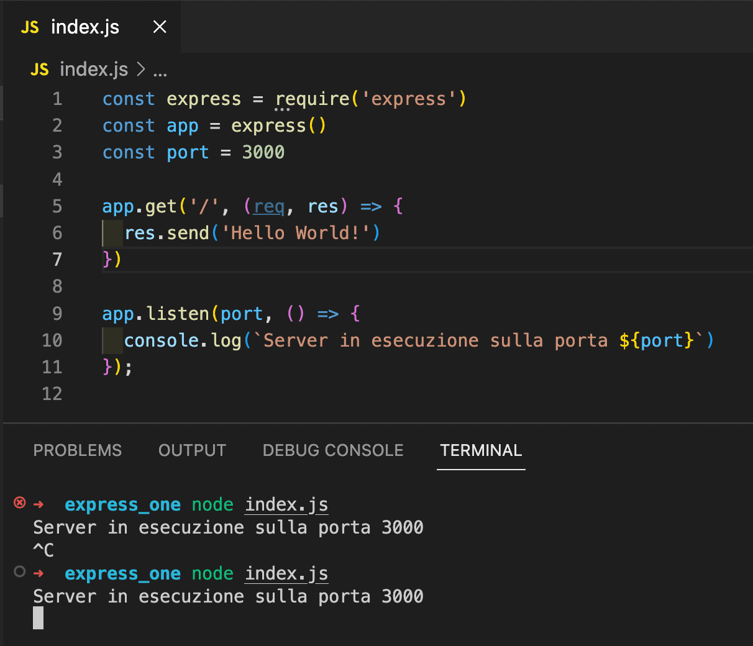
Task: Click the underlined 'req' parameter
Action: 269,206
